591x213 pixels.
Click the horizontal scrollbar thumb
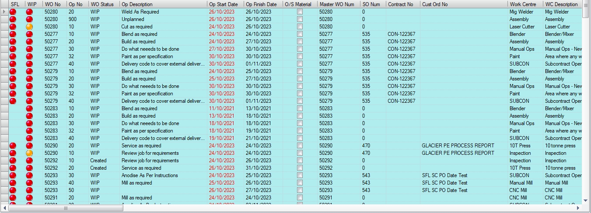pos(66,208)
